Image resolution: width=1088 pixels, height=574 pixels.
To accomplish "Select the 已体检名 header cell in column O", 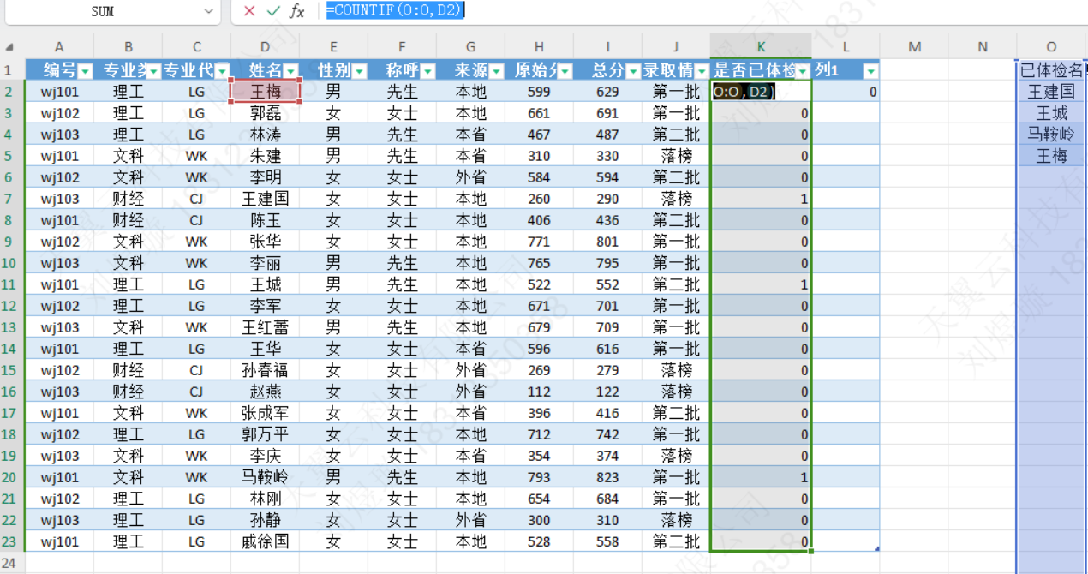I will coord(1051,70).
